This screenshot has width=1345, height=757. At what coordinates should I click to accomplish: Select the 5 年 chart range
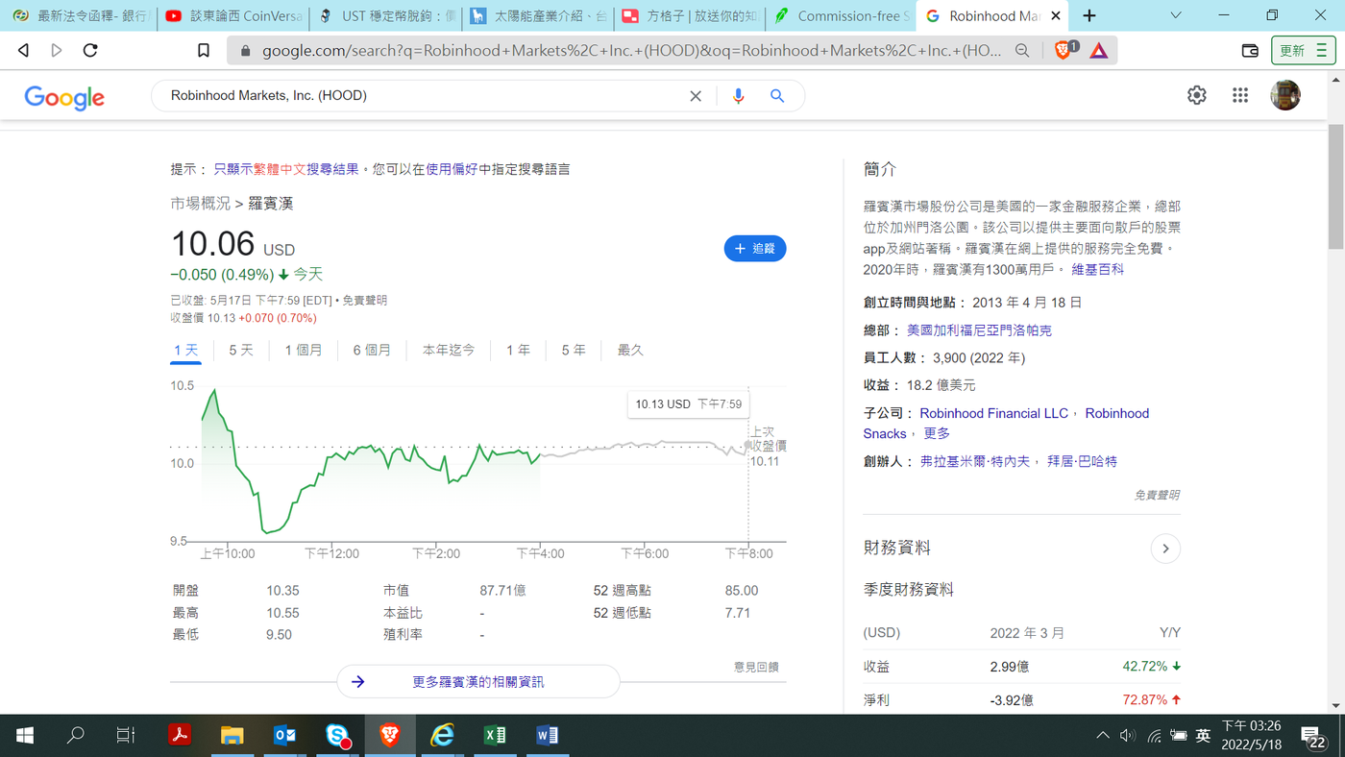[574, 351]
